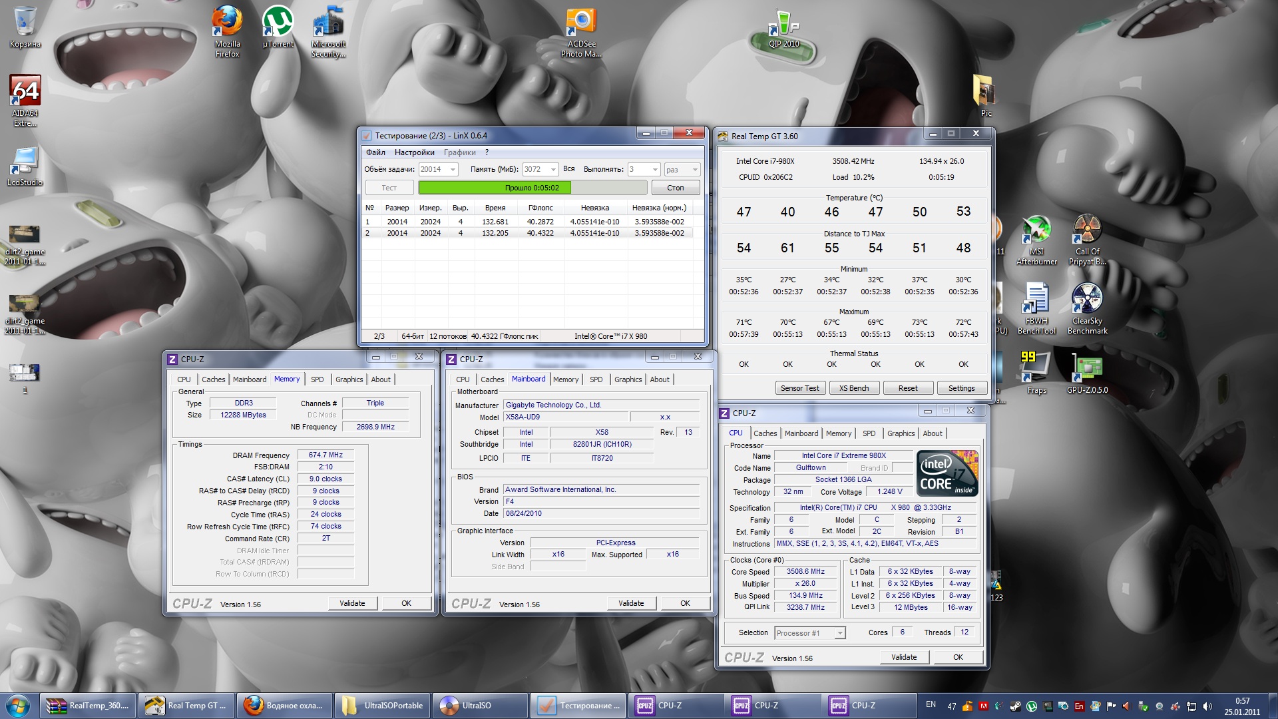Open UltraISOPortable folder from taskbar
Viewport: 1278px width, 719px height.
click(382, 705)
